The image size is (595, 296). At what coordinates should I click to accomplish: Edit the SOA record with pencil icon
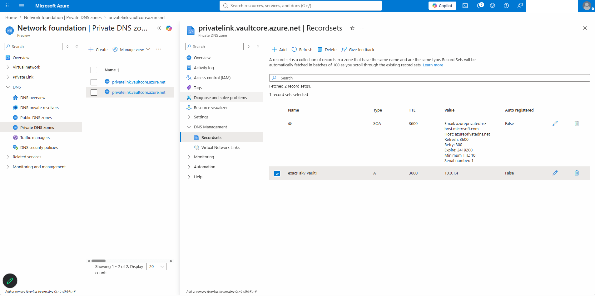[x=555, y=123]
